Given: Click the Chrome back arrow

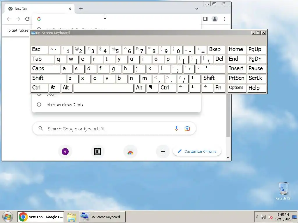Looking at the screenshot, I should (x=9, y=19).
